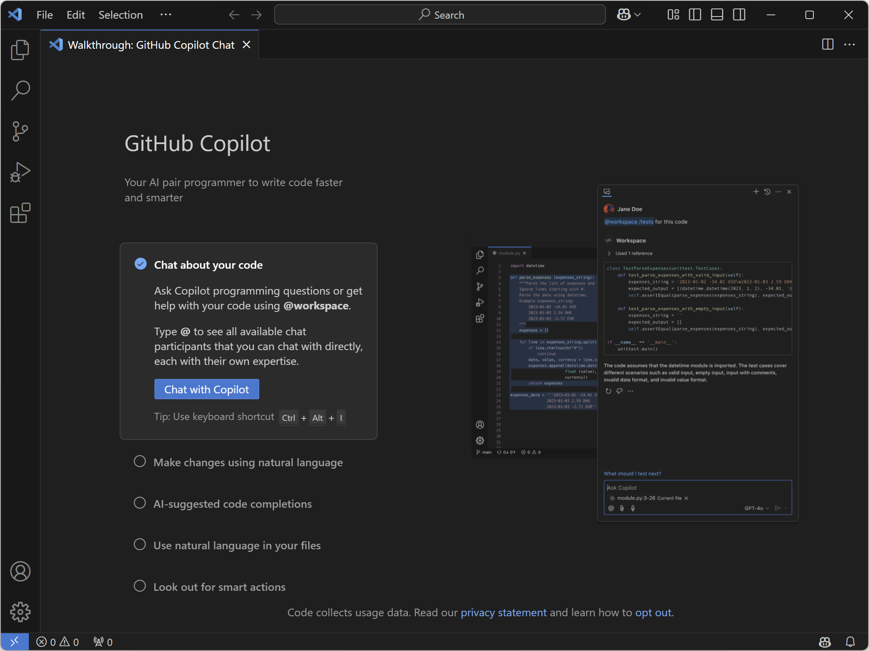Open the Explorer view in activity bar
Screen dimensions: 869x651
coord(20,50)
